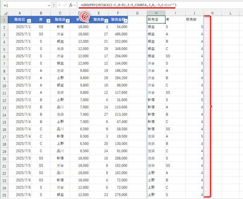Open the Name Box dropdown arrow

pos(49,5)
